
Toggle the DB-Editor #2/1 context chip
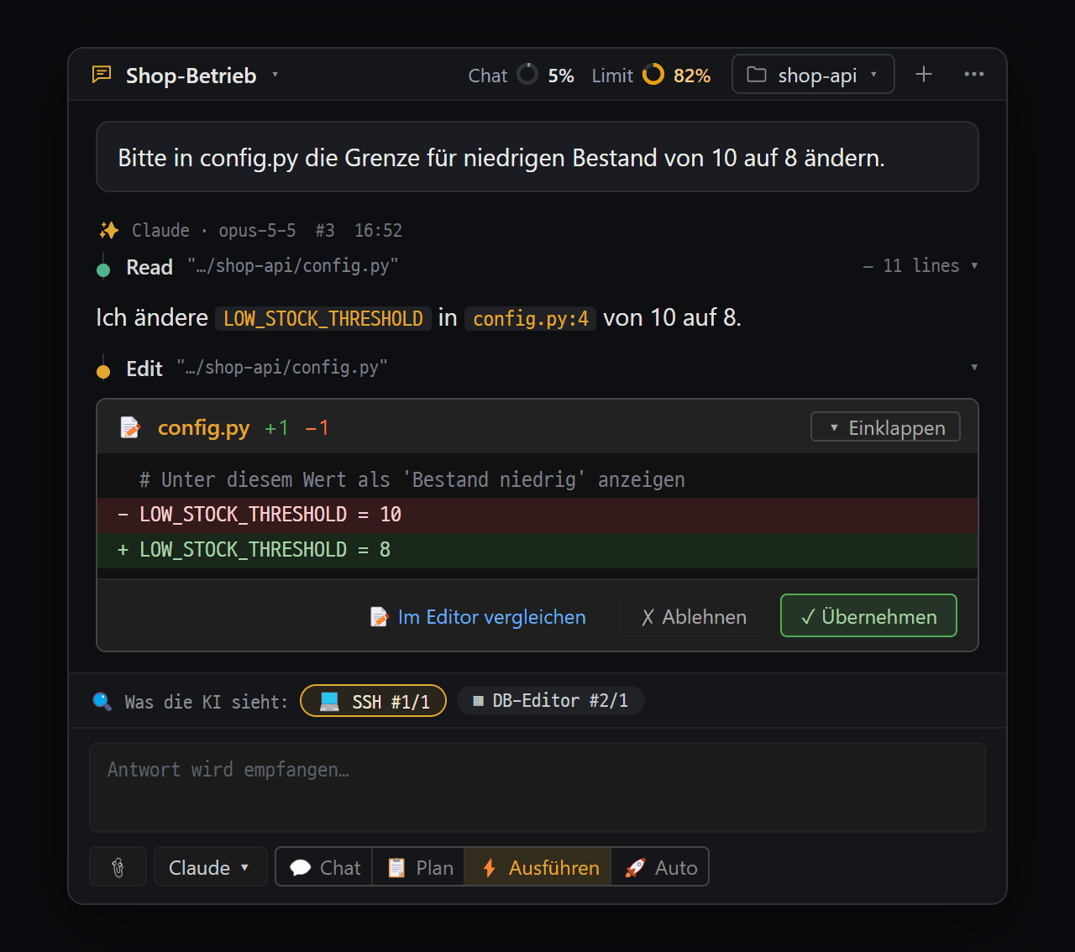551,700
